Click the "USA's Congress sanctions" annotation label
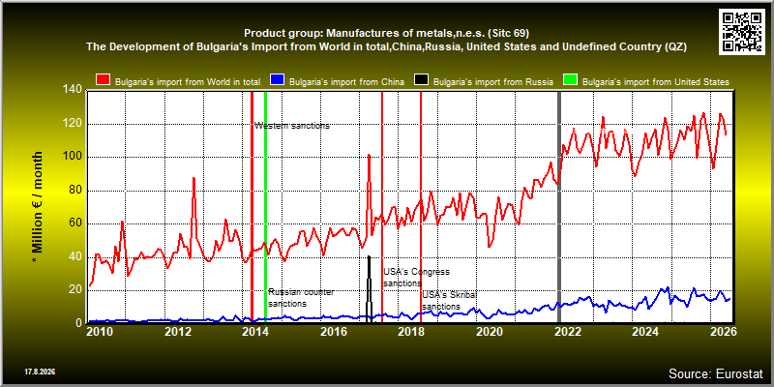Screen dimensions: 774x387 (x=417, y=278)
